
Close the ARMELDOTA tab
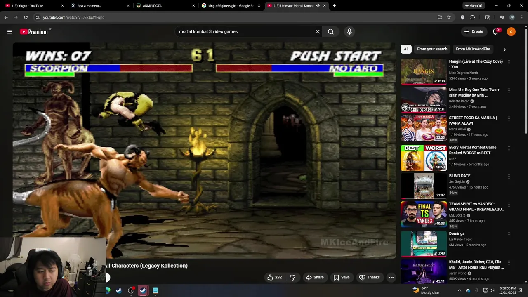click(193, 6)
